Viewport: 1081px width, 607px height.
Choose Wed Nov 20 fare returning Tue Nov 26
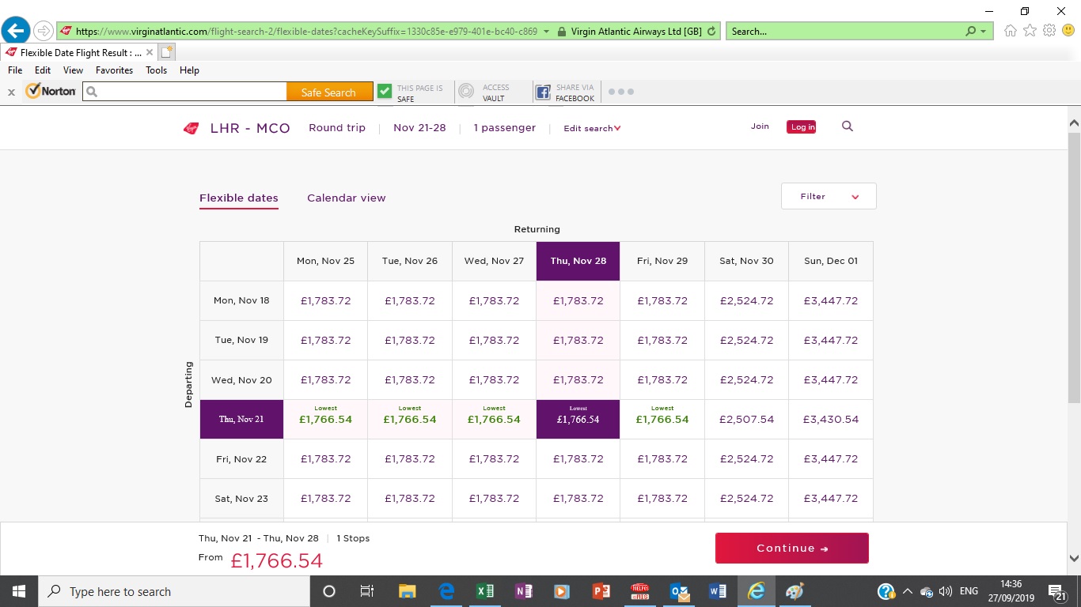coord(410,379)
